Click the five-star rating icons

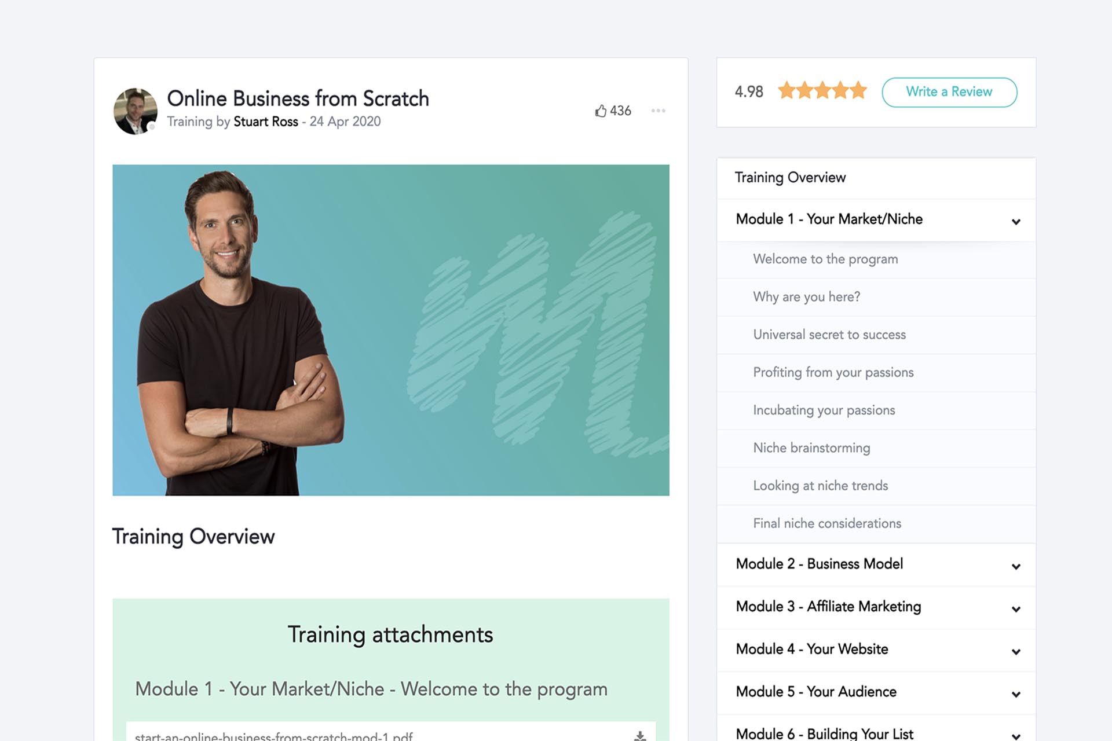click(822, 91)
